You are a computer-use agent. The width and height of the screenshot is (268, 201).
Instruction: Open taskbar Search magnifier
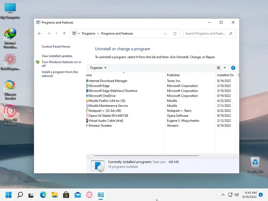(x=20, y=195)
